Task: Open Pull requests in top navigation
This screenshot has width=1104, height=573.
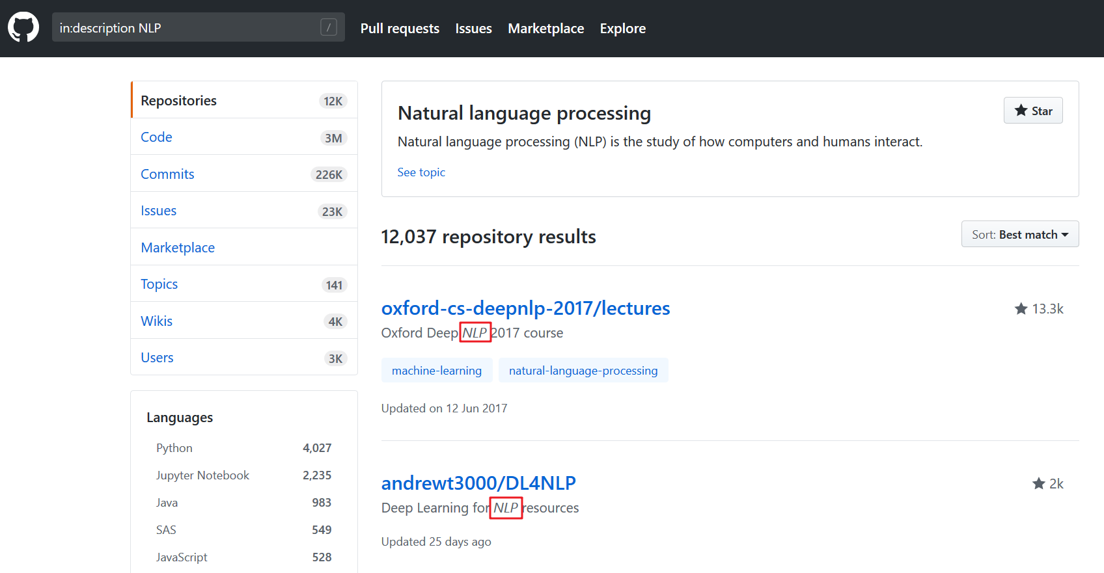Action: click(400, 29)
